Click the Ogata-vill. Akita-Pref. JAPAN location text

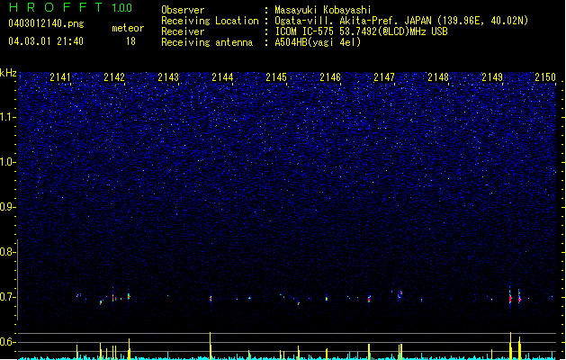point(401,21)
